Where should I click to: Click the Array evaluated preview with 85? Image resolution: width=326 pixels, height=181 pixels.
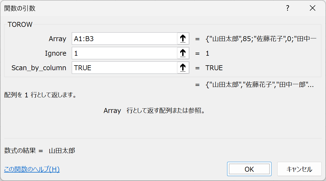click(261, 39)
